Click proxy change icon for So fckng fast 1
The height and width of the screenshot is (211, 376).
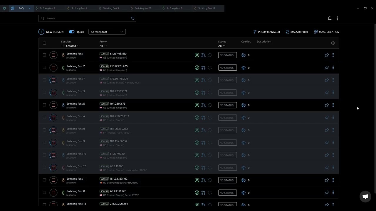click(x=203, y=55)
